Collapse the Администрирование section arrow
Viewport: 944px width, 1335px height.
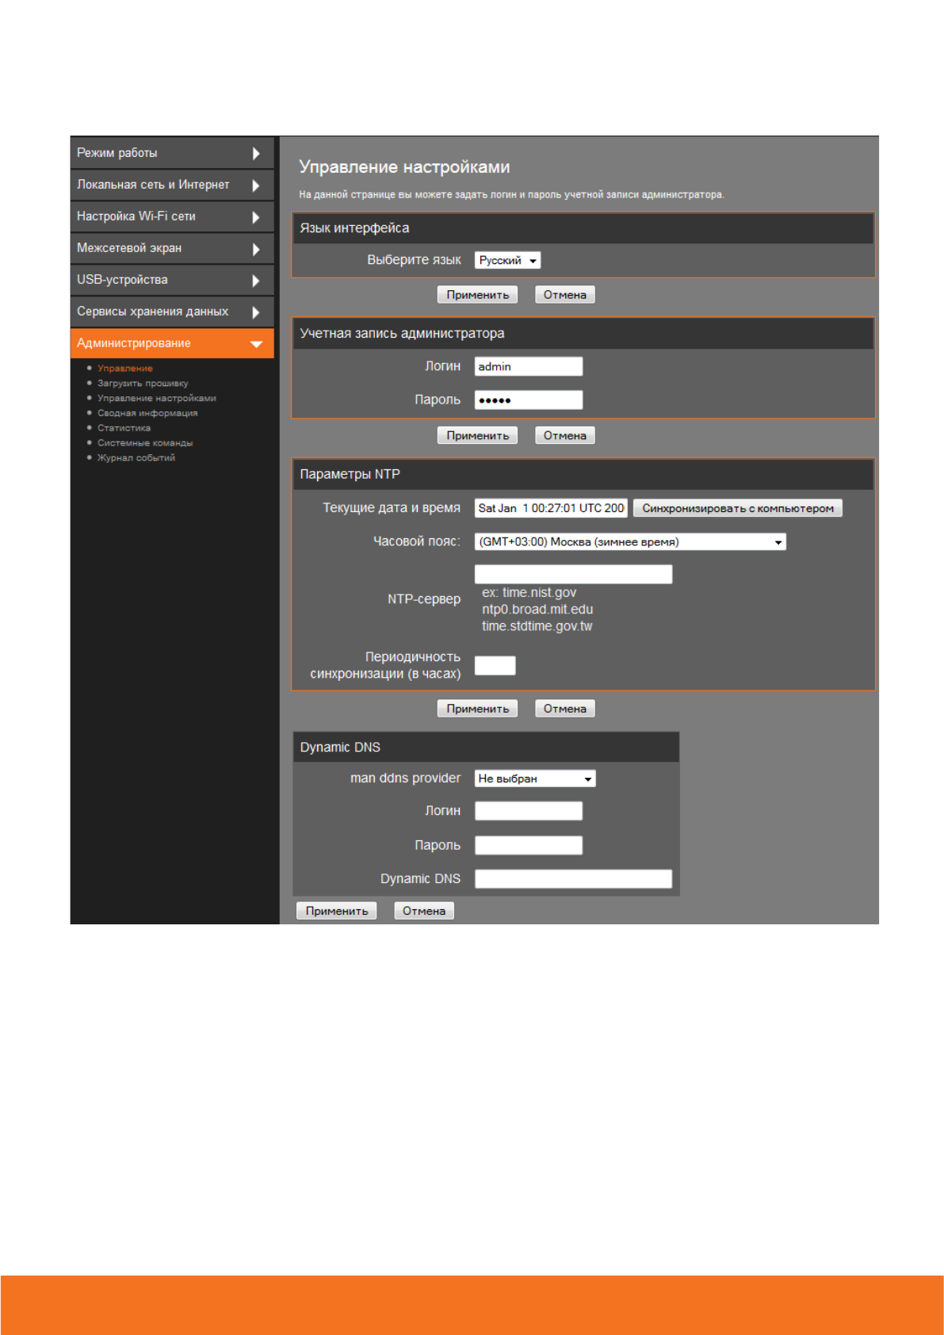256,344
